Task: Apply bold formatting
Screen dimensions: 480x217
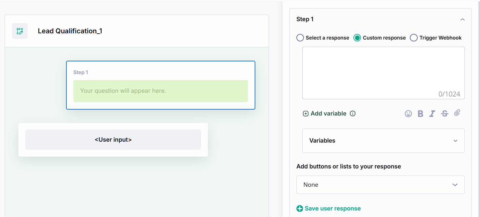Action: (x=420, y=114)
